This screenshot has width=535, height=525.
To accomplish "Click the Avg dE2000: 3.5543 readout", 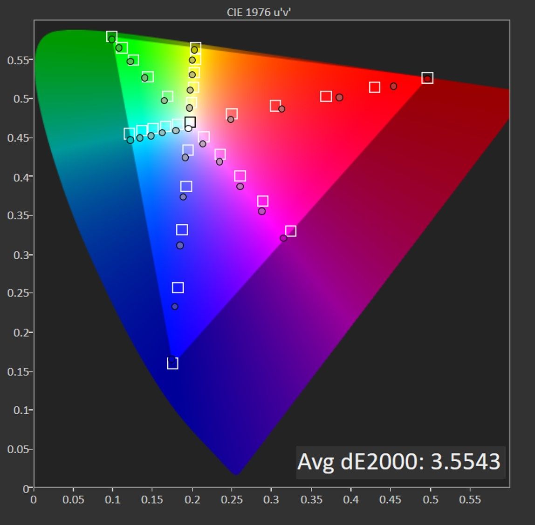I will pyautogui.click(x=399, y=462).
